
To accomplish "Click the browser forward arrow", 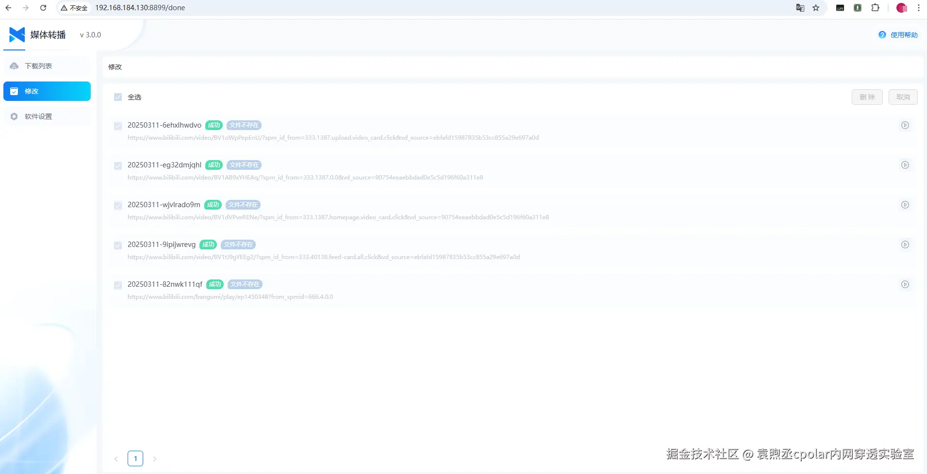I will (26, 8).
